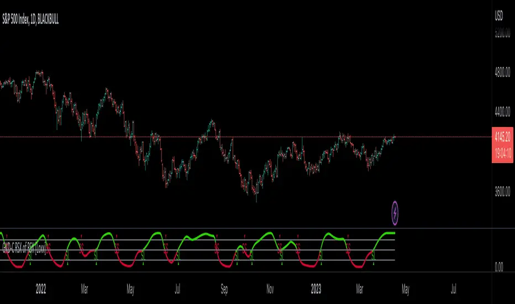Click the 3600.00 price axis label
This screenshot has width=515, height=304.
pyautogui.click(x=502, y=192)
